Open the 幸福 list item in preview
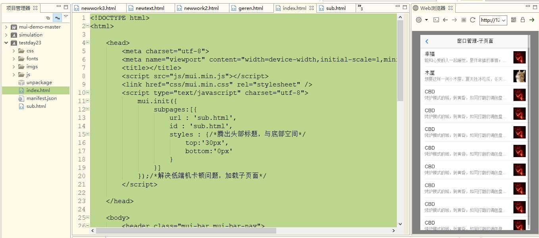The image size is (539, 238). tap(475, 57)
